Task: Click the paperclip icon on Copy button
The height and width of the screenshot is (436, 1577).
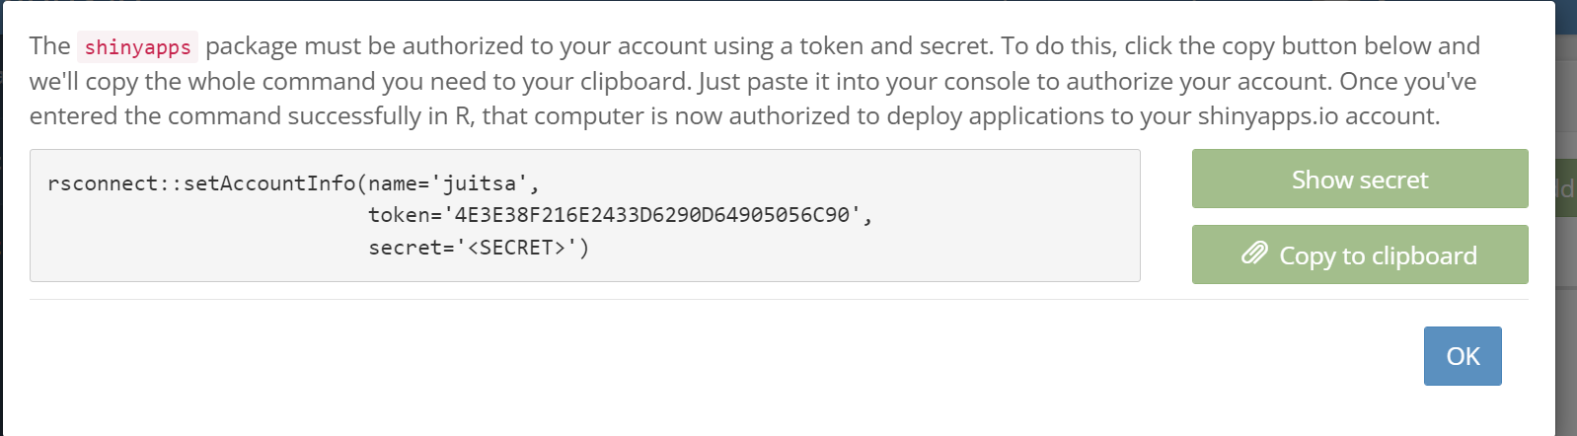Action: [1254, 254]
